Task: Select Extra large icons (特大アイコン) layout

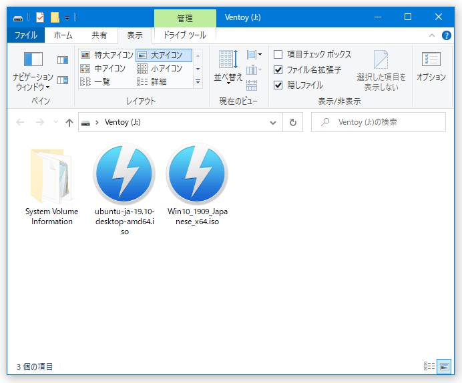Action: coord(107,55)
